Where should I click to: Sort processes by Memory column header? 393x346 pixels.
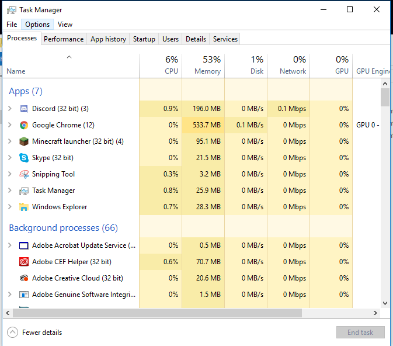[203, 65]
